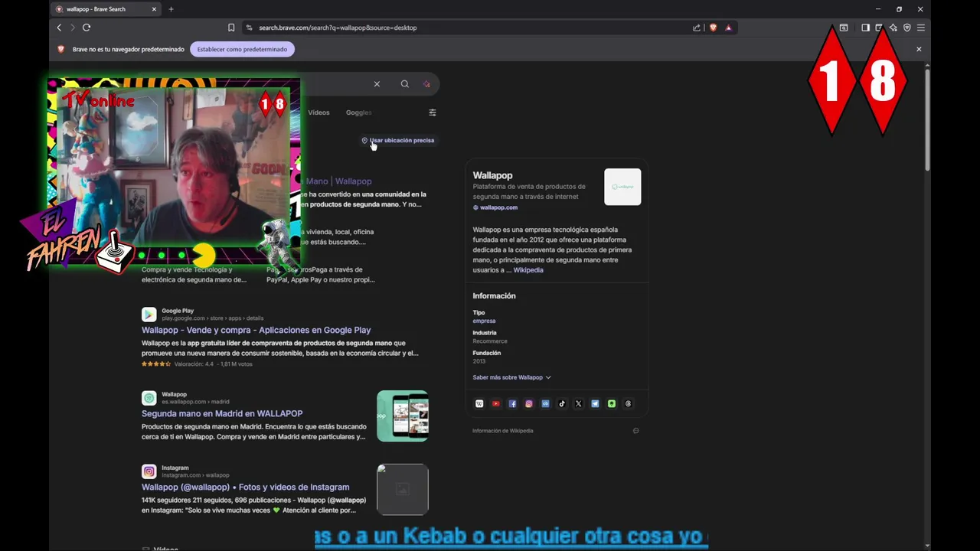Reload the page with the refresh icon
This screenshot has width=980, height=551.
87,28
